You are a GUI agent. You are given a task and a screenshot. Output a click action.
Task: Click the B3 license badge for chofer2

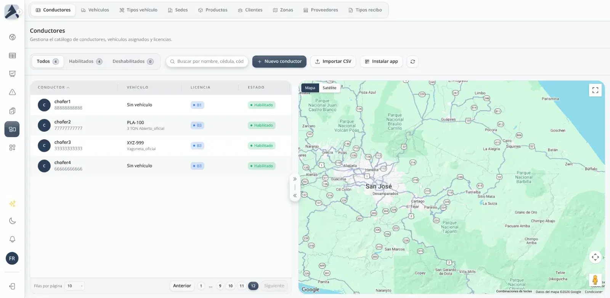coord(197,125)
